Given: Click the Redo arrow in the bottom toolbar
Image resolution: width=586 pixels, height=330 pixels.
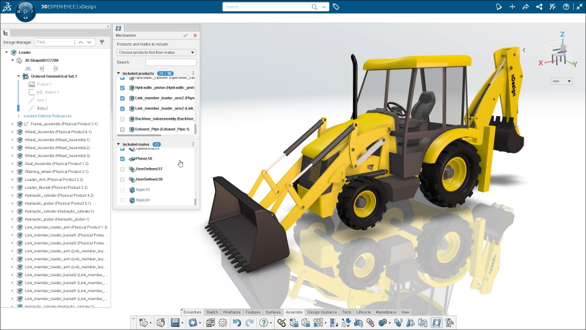Looking at the screenshot, I should coord(249,323).
